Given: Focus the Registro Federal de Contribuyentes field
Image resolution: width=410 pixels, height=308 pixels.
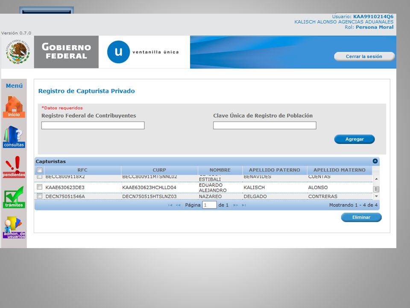Looking at the screenshot, I should 93,125.
